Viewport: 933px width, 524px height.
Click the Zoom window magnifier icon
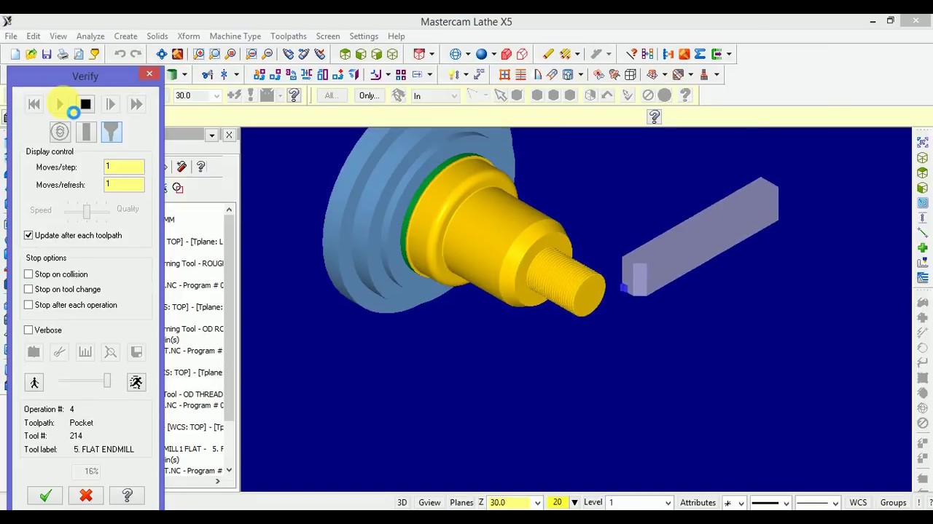click(x=199, y=54)
